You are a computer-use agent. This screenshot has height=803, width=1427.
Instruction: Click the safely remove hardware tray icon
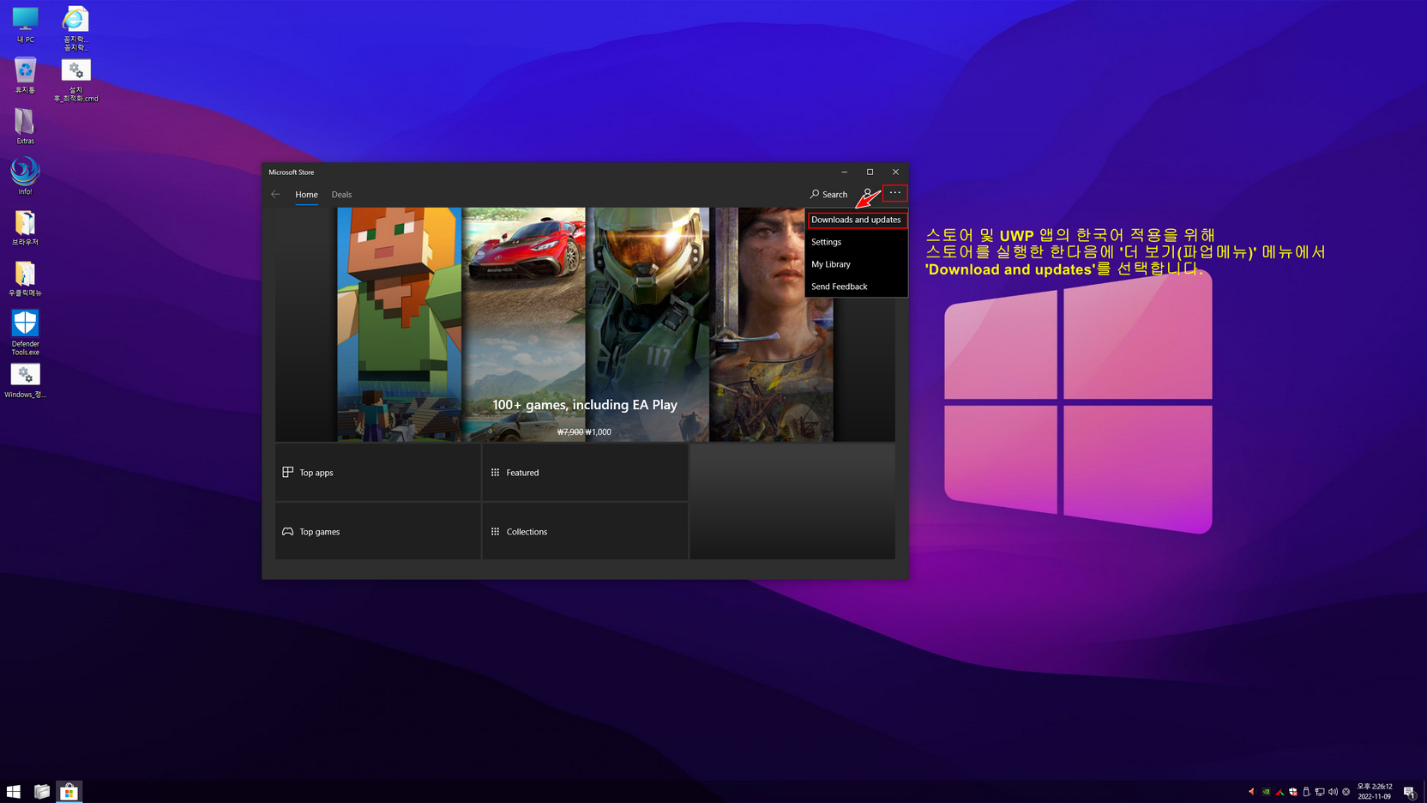click(1306, 792)
